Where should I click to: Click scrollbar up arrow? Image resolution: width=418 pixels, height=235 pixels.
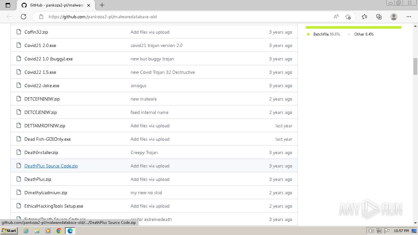click(x=415, y=26)
